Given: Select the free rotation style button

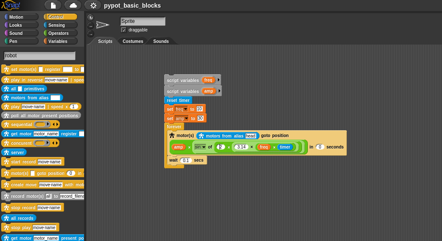Looking at the screenshot, I should click(x=90, y=17).
